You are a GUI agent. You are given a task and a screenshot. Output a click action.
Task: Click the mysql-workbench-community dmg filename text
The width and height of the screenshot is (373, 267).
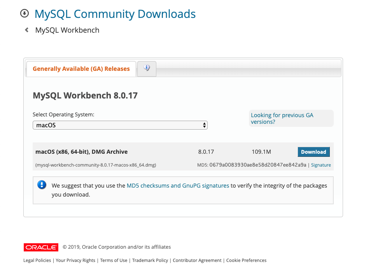click(96, 165)
